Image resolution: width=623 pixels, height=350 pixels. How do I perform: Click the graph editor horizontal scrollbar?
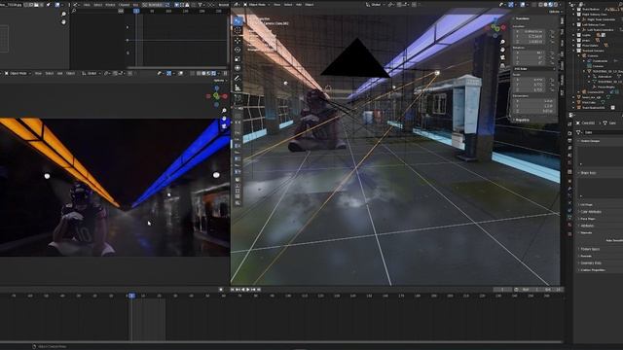click(x=177, y=67)
